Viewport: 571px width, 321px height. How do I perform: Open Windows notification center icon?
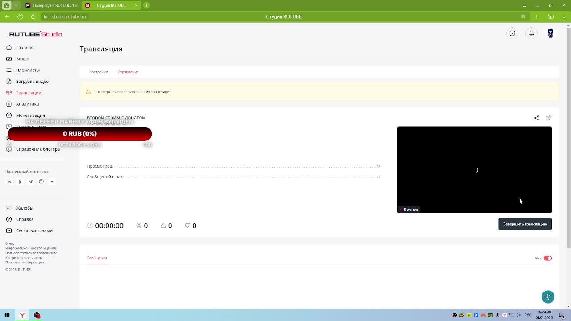point(562,315)
